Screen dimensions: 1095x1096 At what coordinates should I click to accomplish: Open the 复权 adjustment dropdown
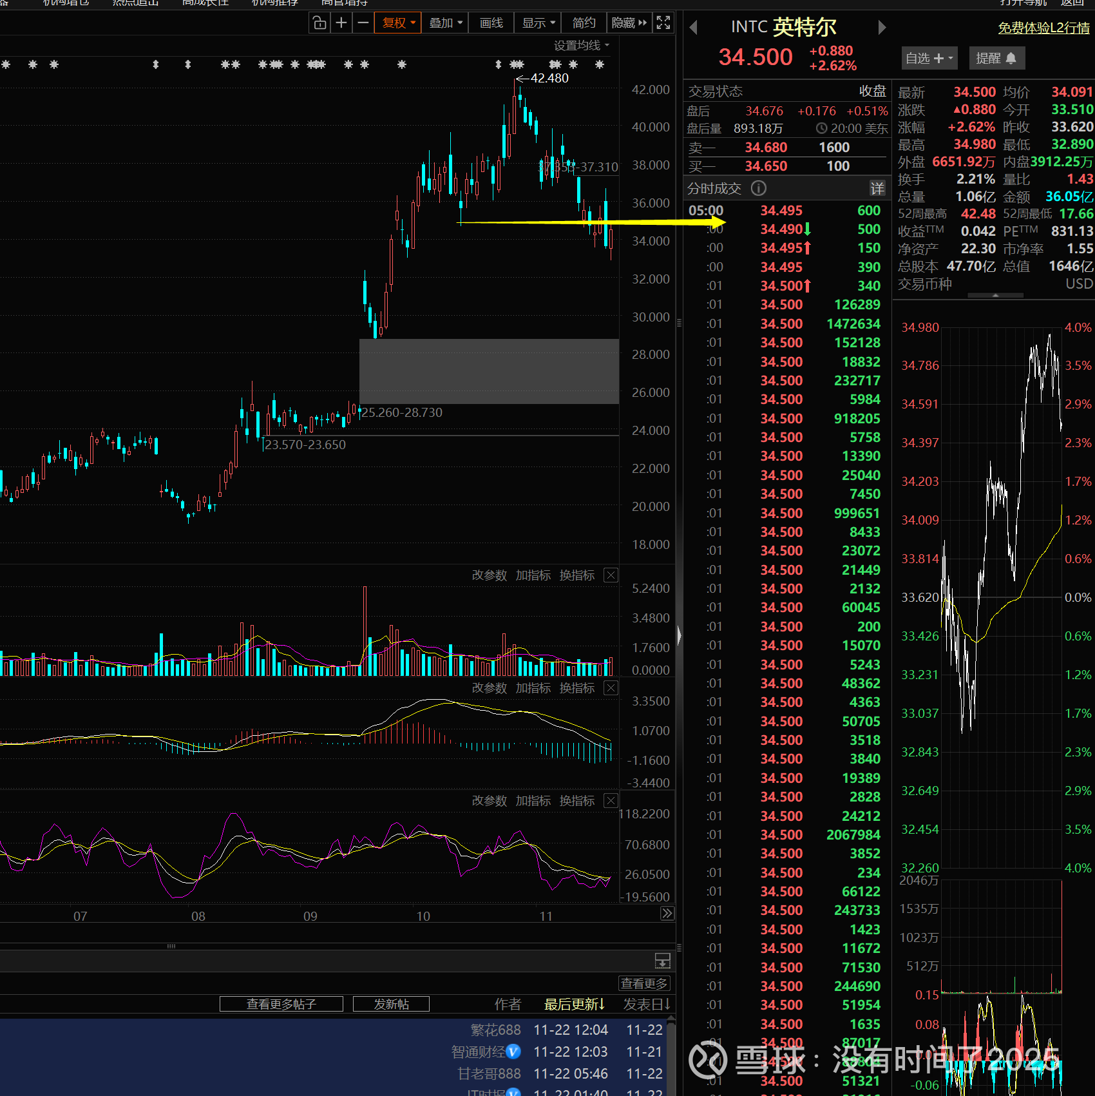398,23
